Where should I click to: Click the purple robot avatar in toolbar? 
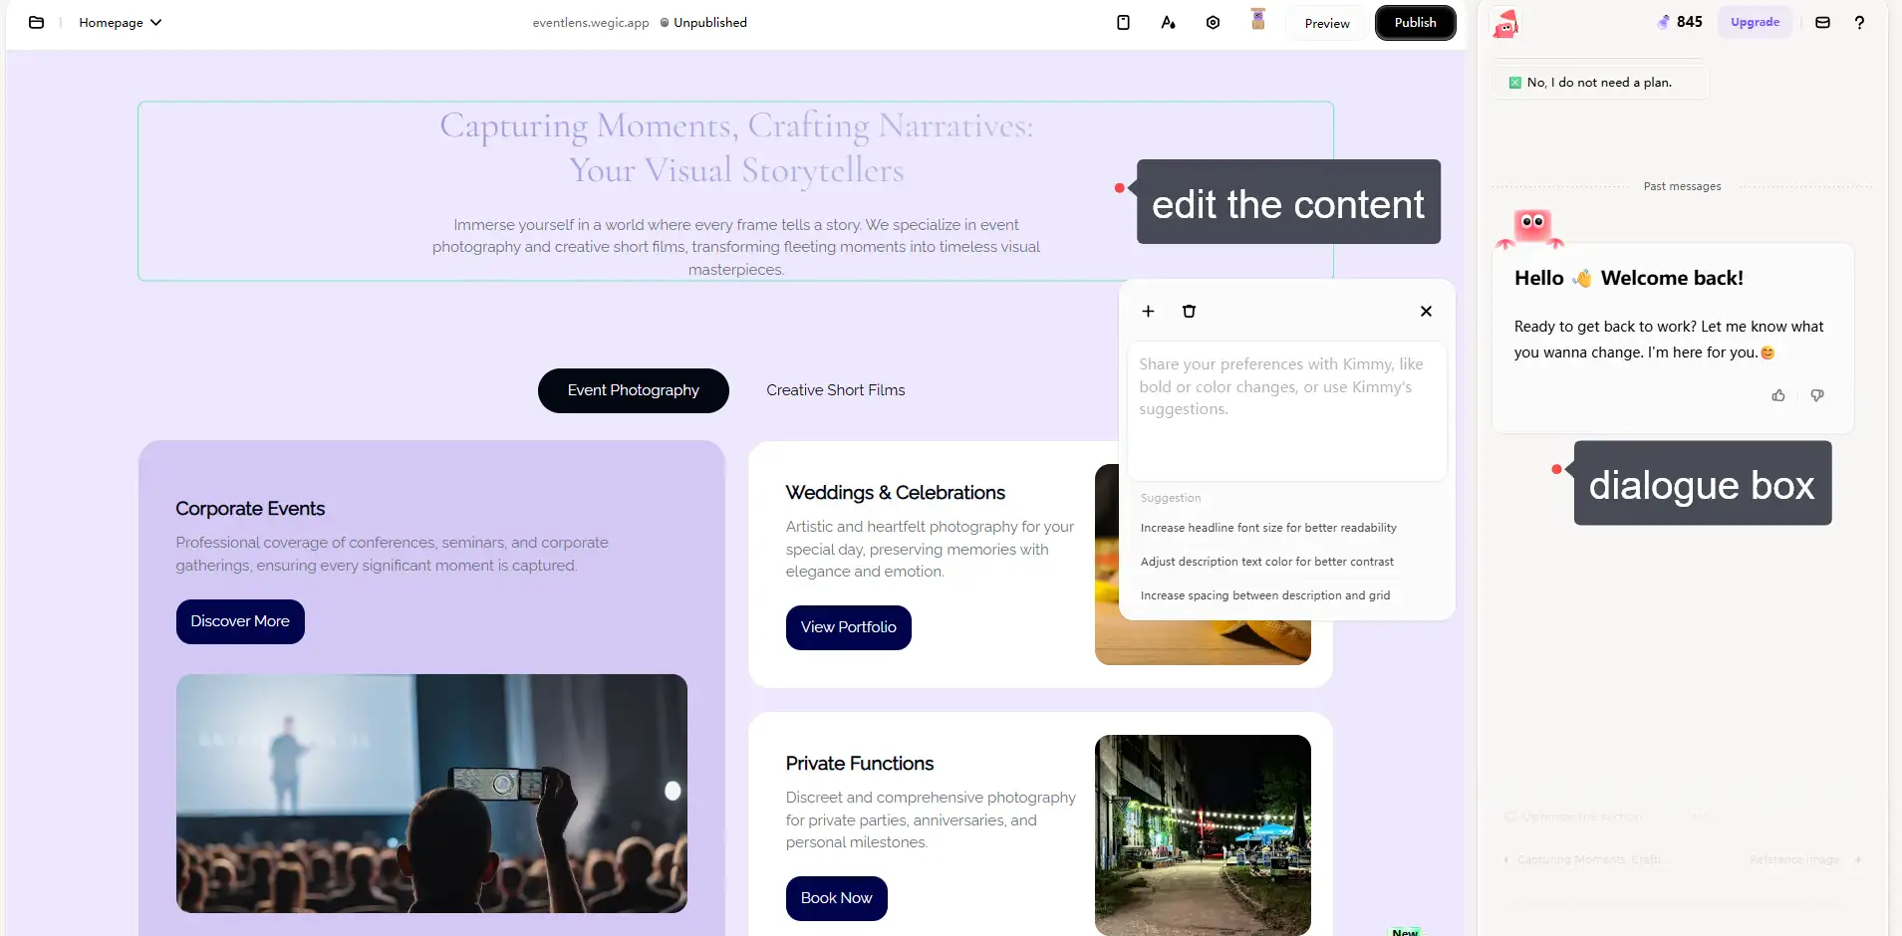coord(1258,20)
